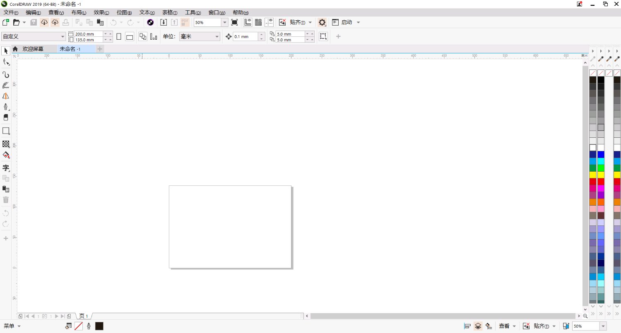621x333 pixels.
Task: Expand the 贴齐 dropdown in top toolbar
Action: [x=310, y=22]
